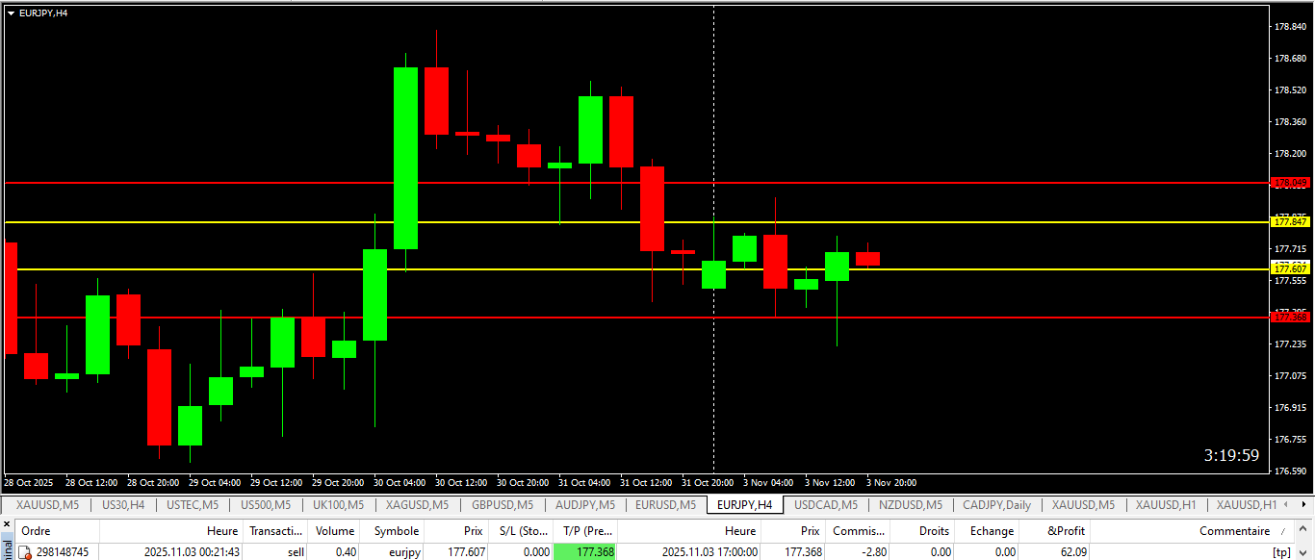Click the red 178.049 price label
1315x560 pixels.
[x=1290, y=182]
